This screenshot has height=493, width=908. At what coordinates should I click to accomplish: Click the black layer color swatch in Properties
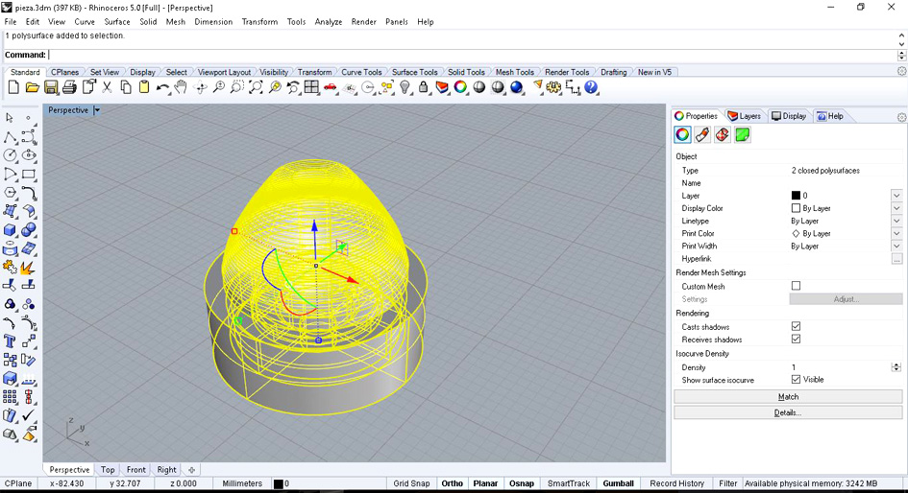click(796, 196)
